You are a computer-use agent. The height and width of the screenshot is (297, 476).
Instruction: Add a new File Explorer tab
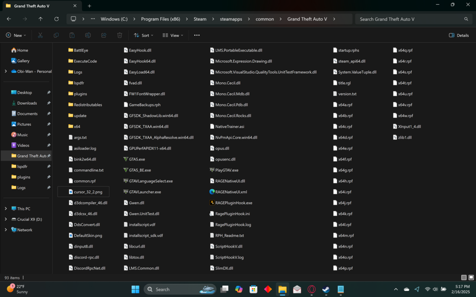89,6
